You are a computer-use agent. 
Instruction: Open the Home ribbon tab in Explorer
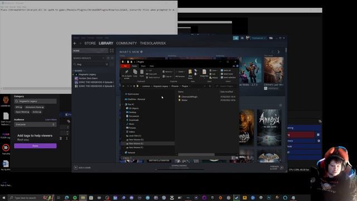(x=134, y=66)
